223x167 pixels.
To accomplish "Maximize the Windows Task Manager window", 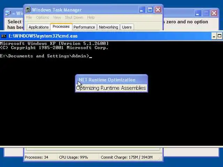I will (150, 10).
